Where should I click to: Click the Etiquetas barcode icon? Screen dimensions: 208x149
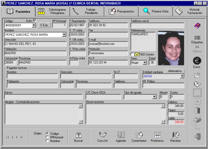point(197,38)
